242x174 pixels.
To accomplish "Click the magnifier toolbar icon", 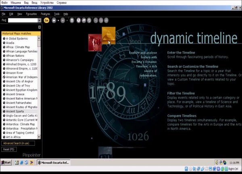I will coord(96,21).
